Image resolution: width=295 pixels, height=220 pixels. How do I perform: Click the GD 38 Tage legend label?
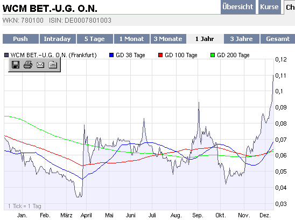tap(130, 55)
